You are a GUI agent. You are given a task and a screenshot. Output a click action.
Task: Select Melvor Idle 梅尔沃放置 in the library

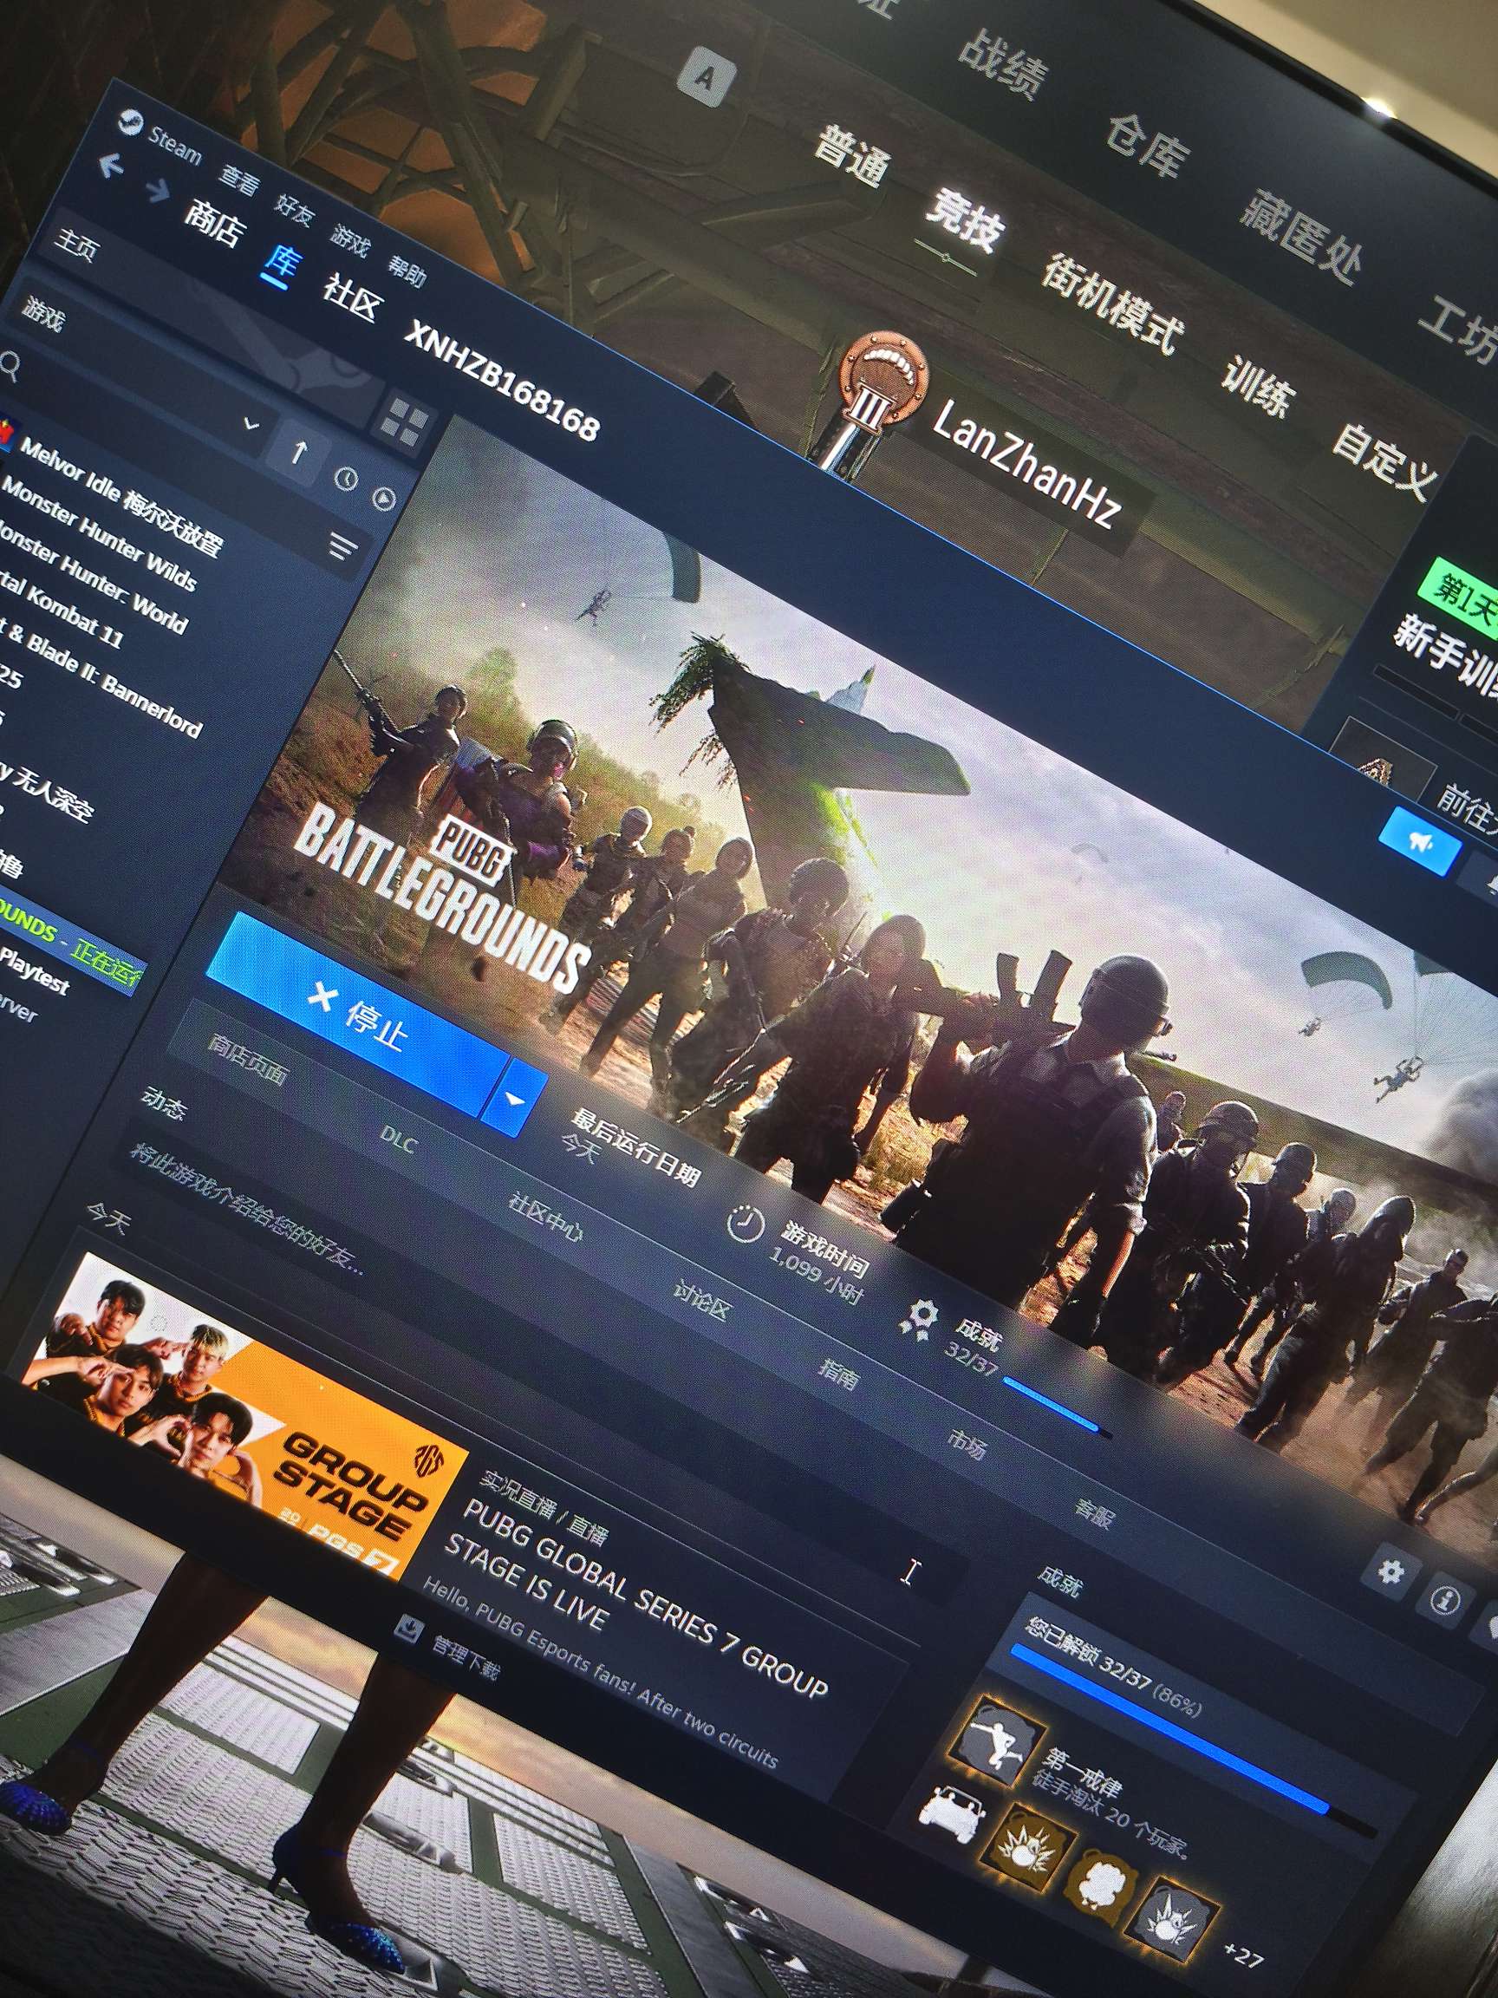pyautogui.click(x=121, y=496)
